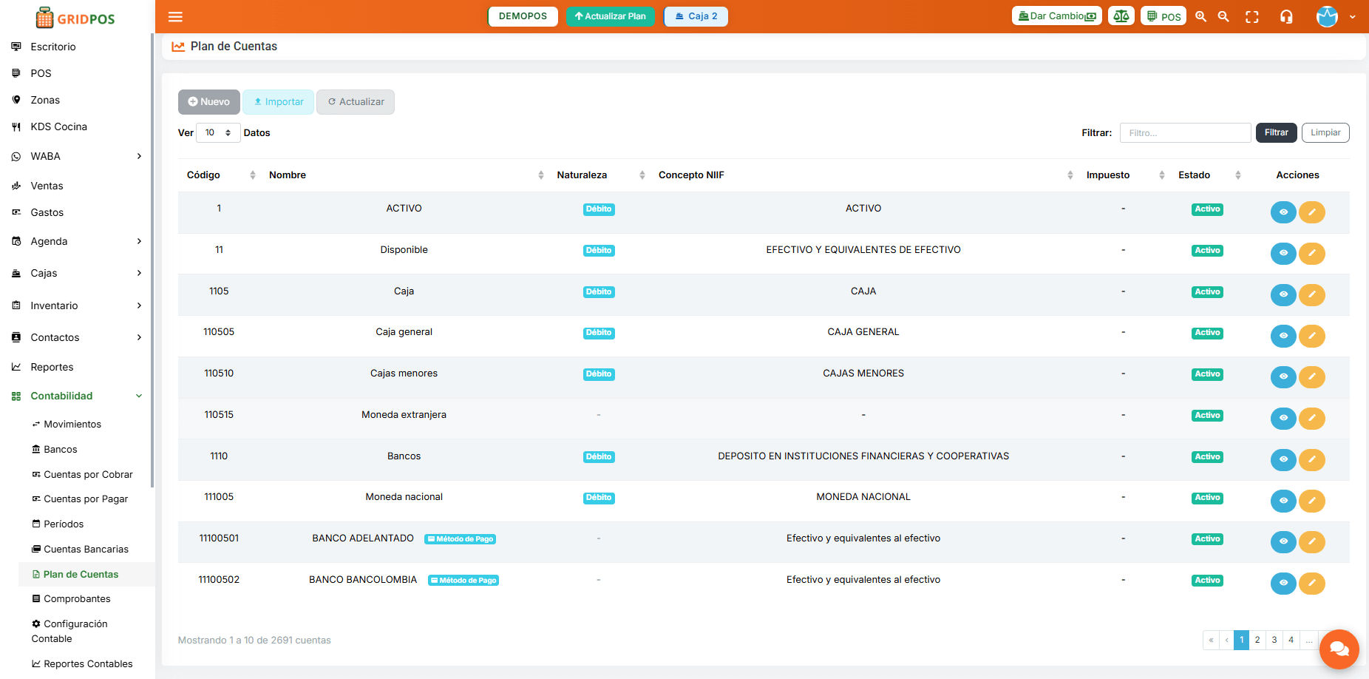Click the balance scale icon in header
Image resolution: width=1369 pixels, height=679 pixels.
[1121, 16]
